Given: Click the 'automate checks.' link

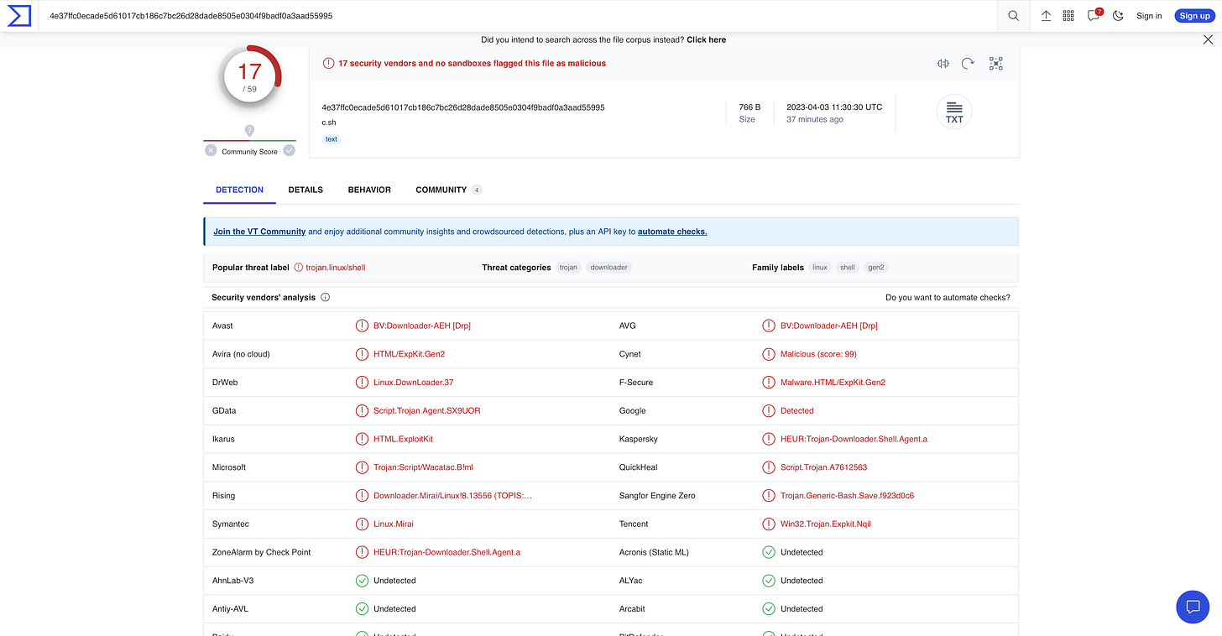Looking at the screenshot, I should (672, 232).
